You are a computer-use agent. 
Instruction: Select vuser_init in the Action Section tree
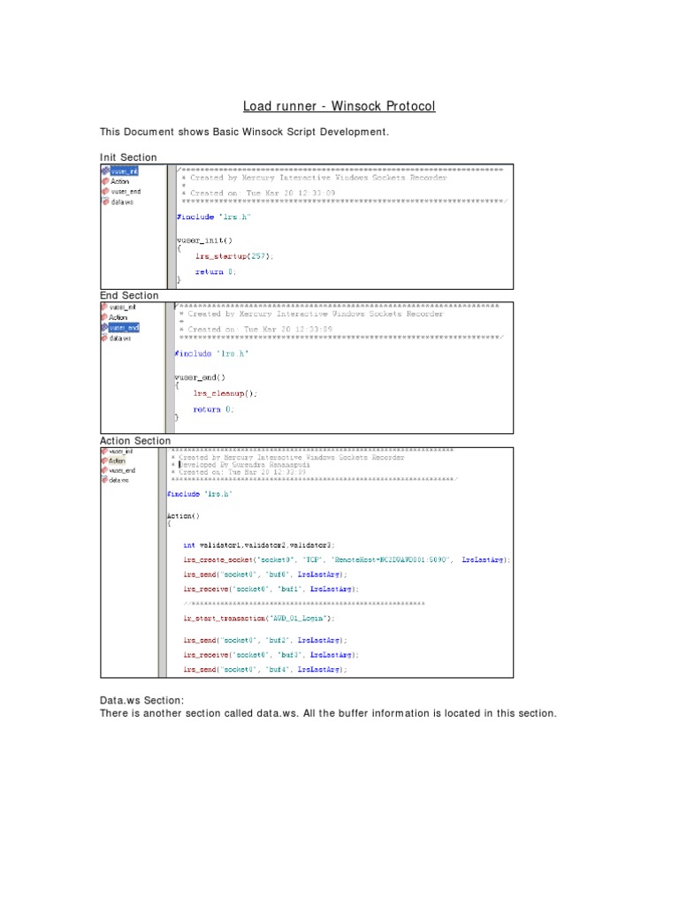tap(120, 452)
